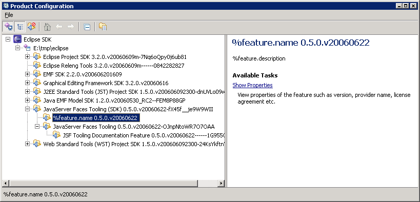Viewport: 420px width, 202px height.
Task: Click the JSF Tooling Documentation Feature icon
Action: coord(56,135)
